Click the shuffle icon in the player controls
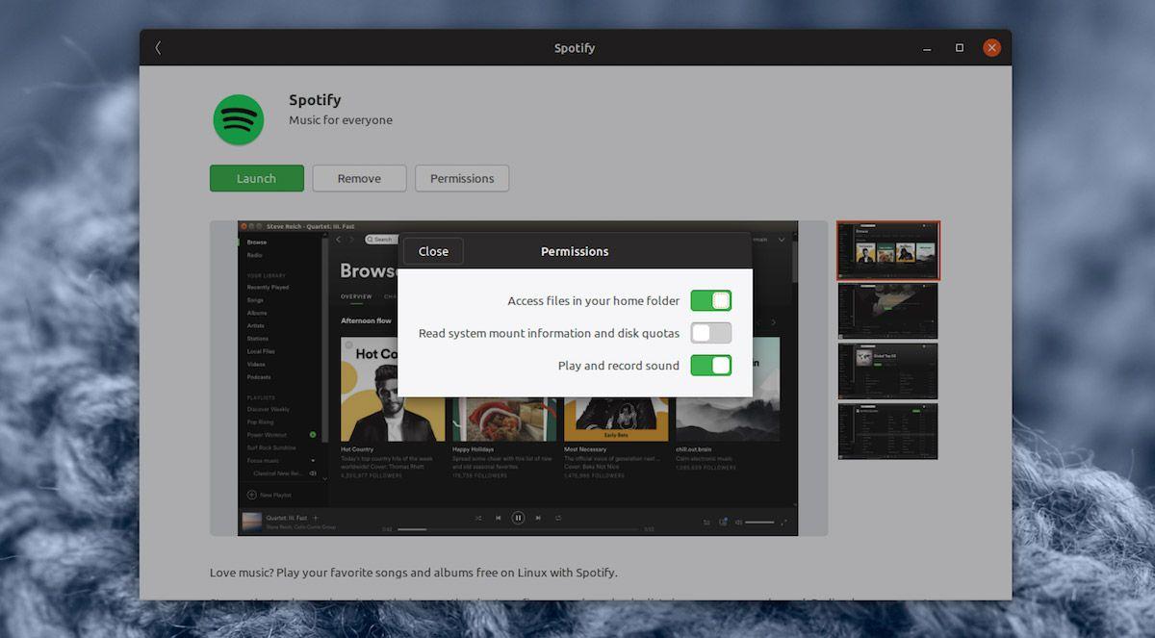Viewport: 1155px width, 638px height. click(x=478, y=518)
